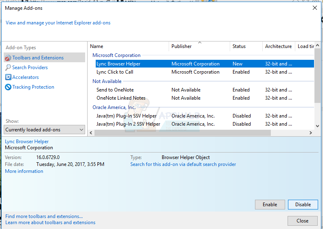
Task: Sort list by Publisher column header
Action: click(x=182, y=46)
